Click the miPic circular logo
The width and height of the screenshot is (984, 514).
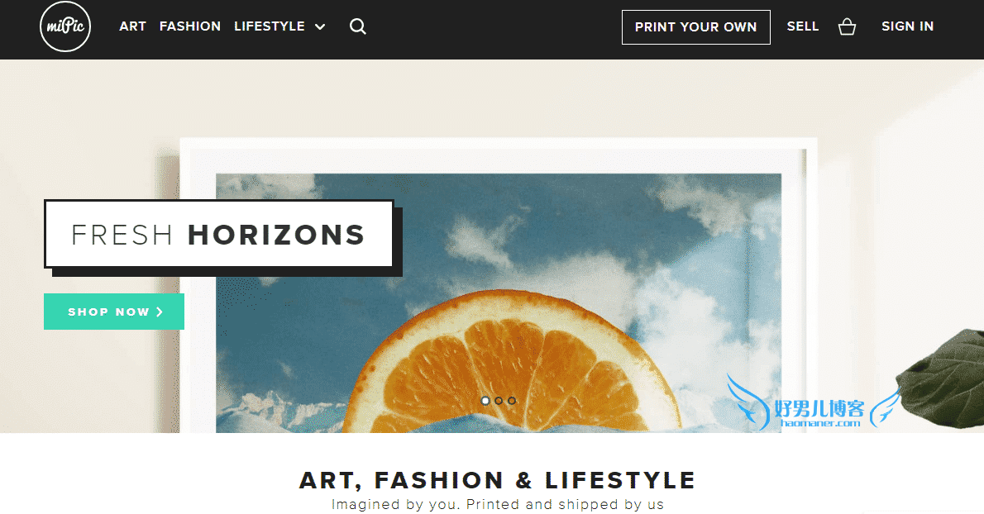click(x=65, y=26)
